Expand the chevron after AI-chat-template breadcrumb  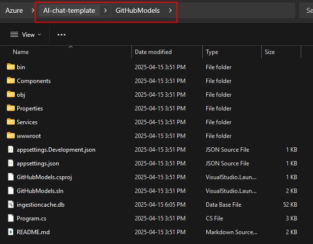(105, 10)
